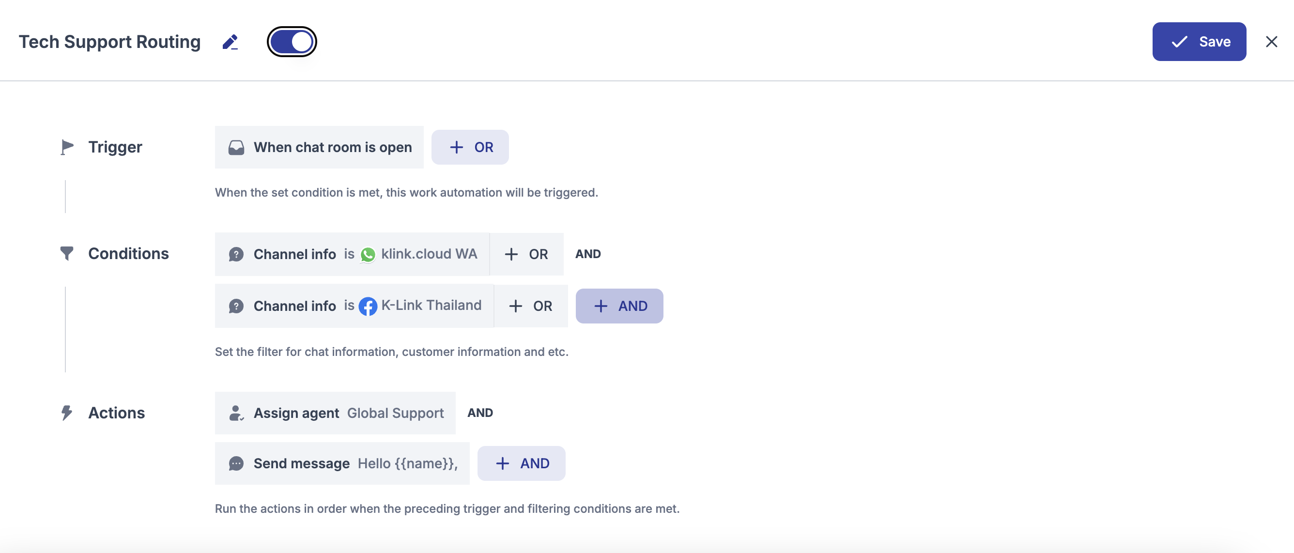Toggle the Tech Support Routing switch off
The image size is (1294, 553).
click(x=292, y=42)
